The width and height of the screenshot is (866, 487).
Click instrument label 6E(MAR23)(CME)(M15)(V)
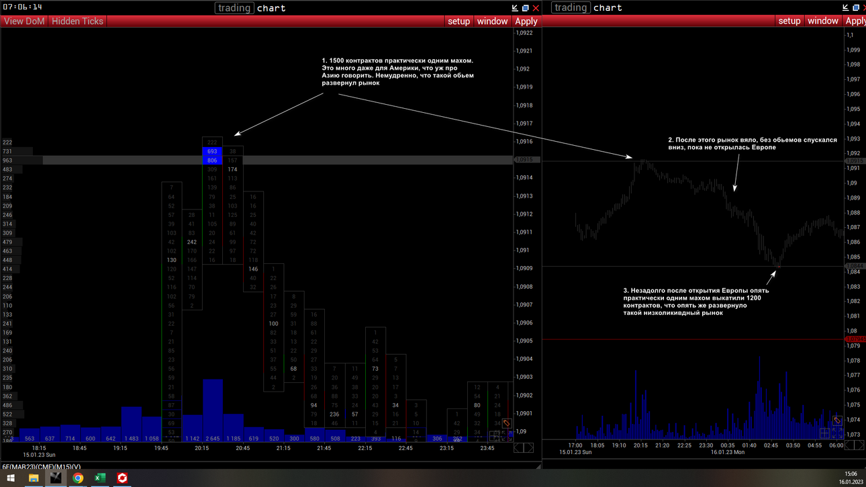click(42, 466)
